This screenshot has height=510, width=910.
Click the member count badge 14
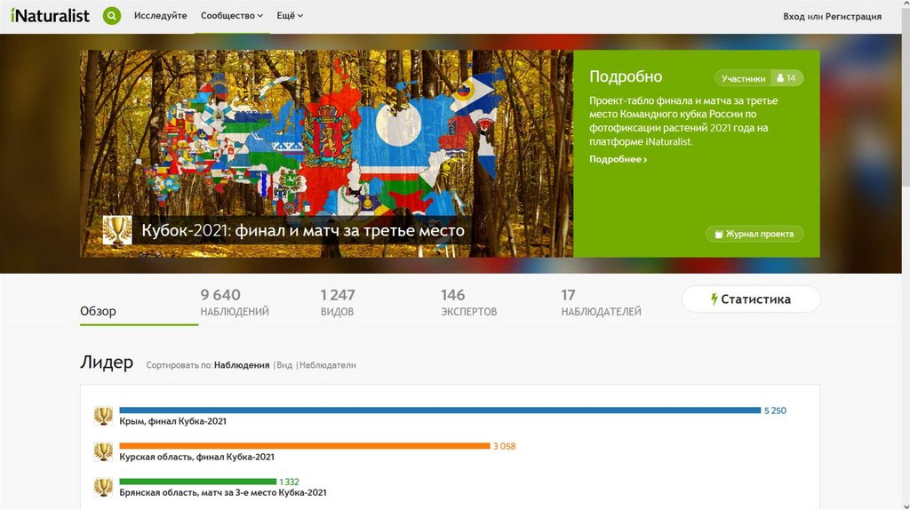pyautogui.click(x=787, y=78)
